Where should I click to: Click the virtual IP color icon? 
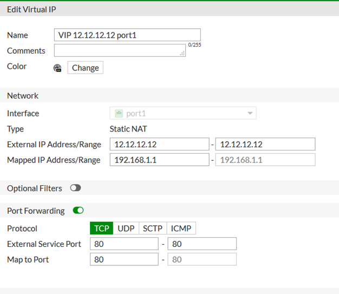pyautogui.click(x=57, y=68)
